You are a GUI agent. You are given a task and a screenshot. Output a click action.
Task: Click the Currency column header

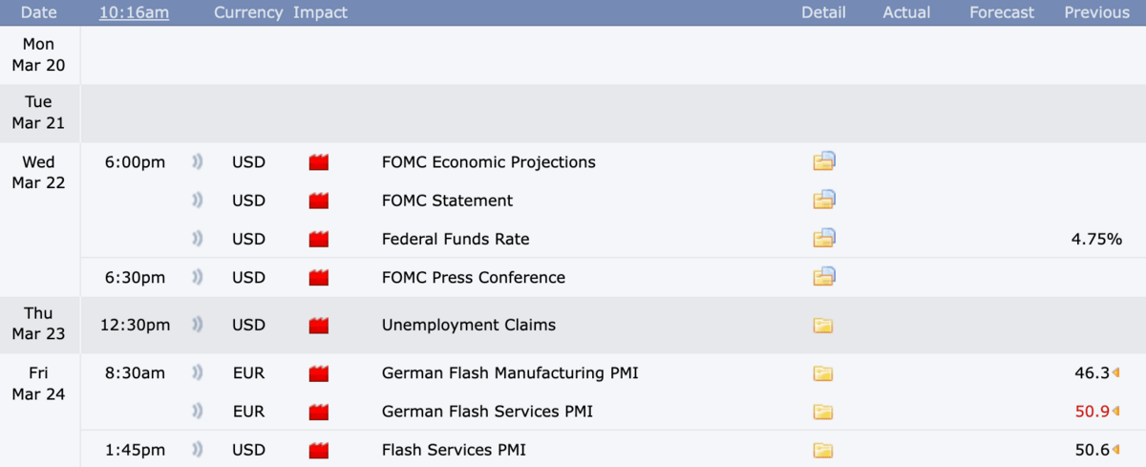pos(248,12)
